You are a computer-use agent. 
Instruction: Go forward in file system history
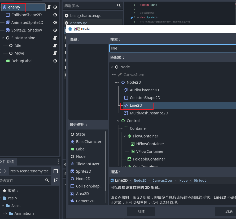click(x=5, y=171)
